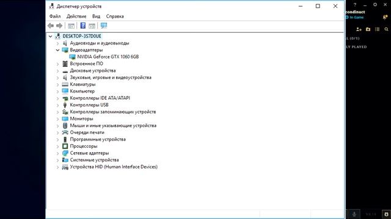
Task: Collapse the DESKTOP-3S7D0UE root node
Action: coord(50,36)
